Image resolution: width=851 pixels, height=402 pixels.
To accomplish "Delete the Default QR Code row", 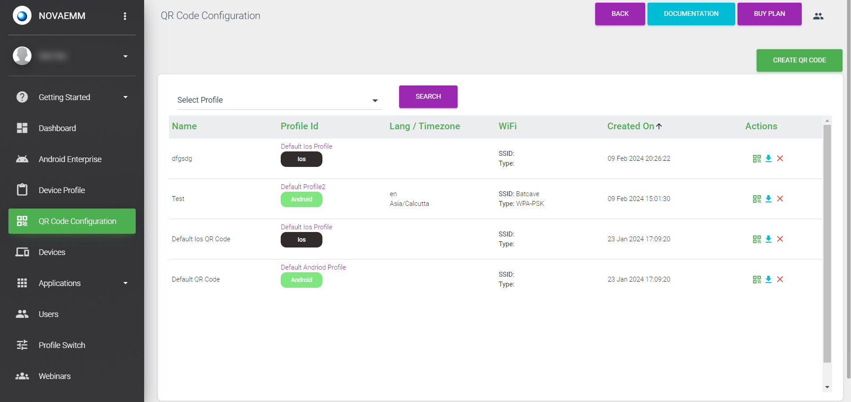I will pyautogui.click(x=780, y=279).
